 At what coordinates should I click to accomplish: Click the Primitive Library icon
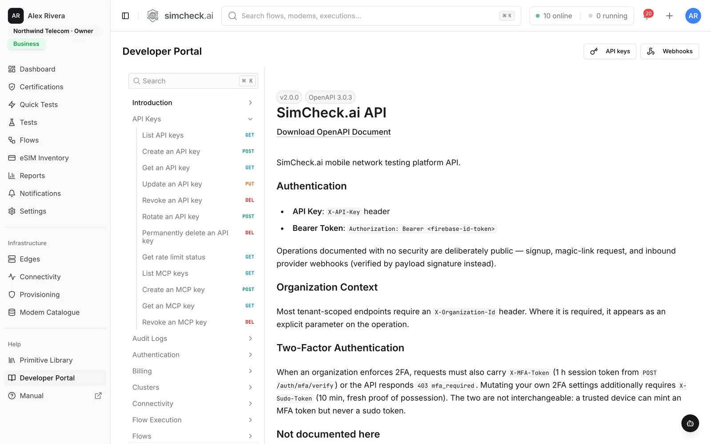[x=12, y=361]
